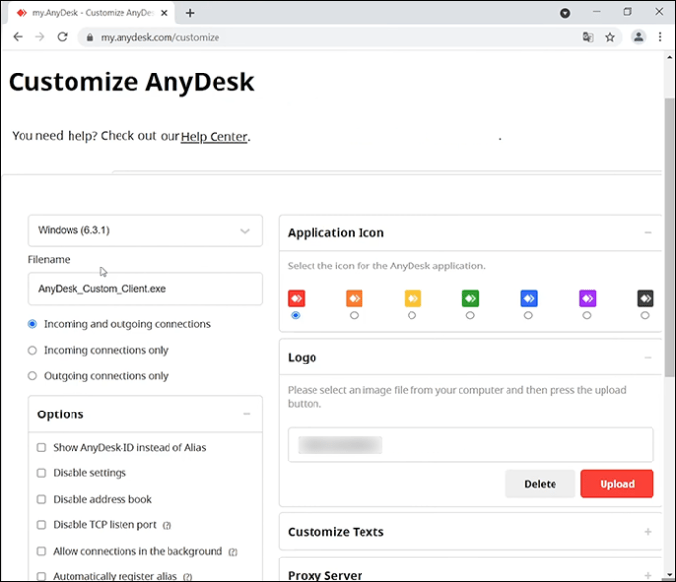Open the Windows (6.3.1) platform dropdown
This screenshot has width=676, height=582.
point(145,230)
